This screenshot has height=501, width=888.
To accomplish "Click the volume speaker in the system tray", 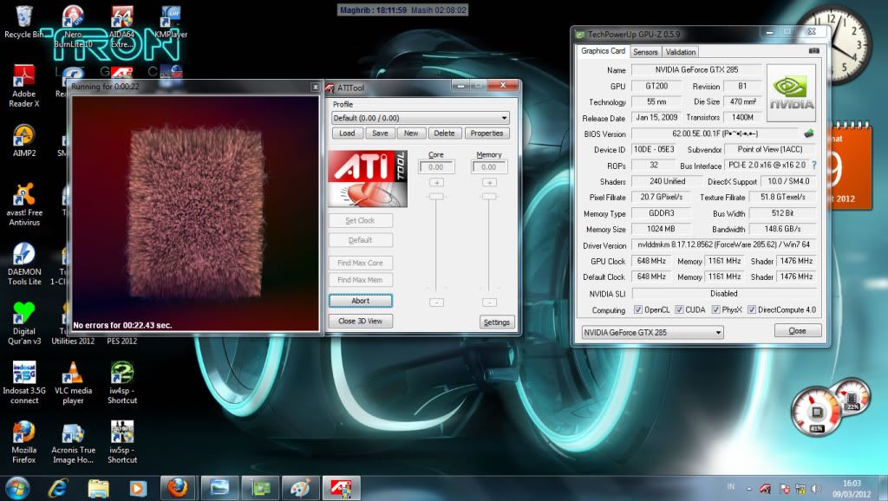I will pyautogui.click(x=815, y=488).
